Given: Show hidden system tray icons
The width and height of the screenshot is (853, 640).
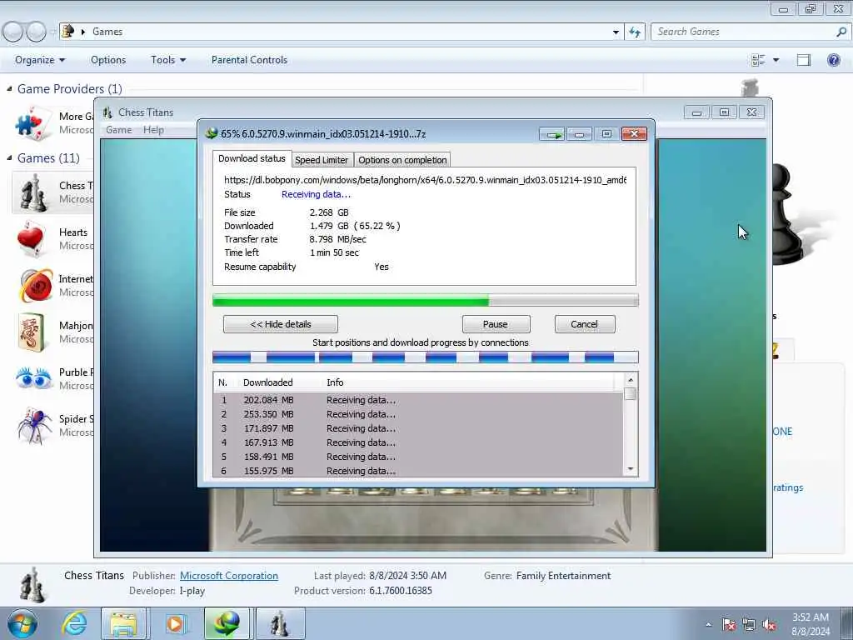Looking at the screenshot, I should (x=708, y=625).
